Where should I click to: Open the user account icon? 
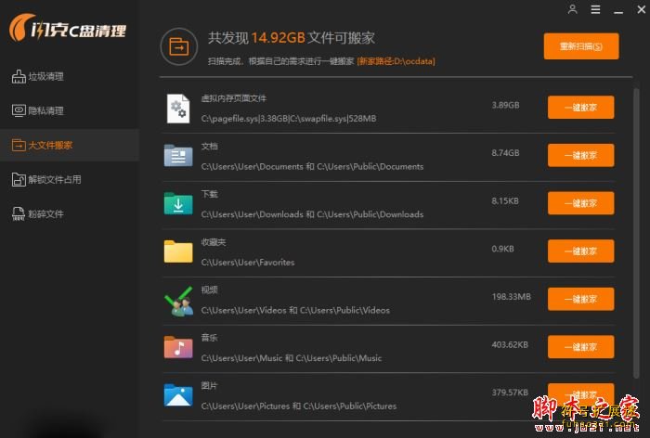[x=572, y=10]
